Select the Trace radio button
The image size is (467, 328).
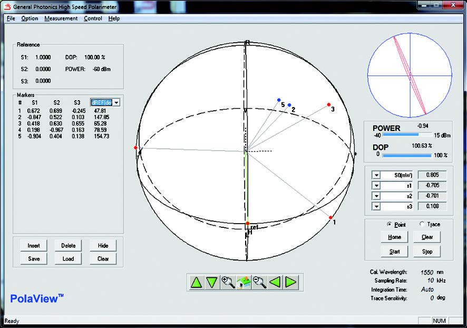(421, 224)
